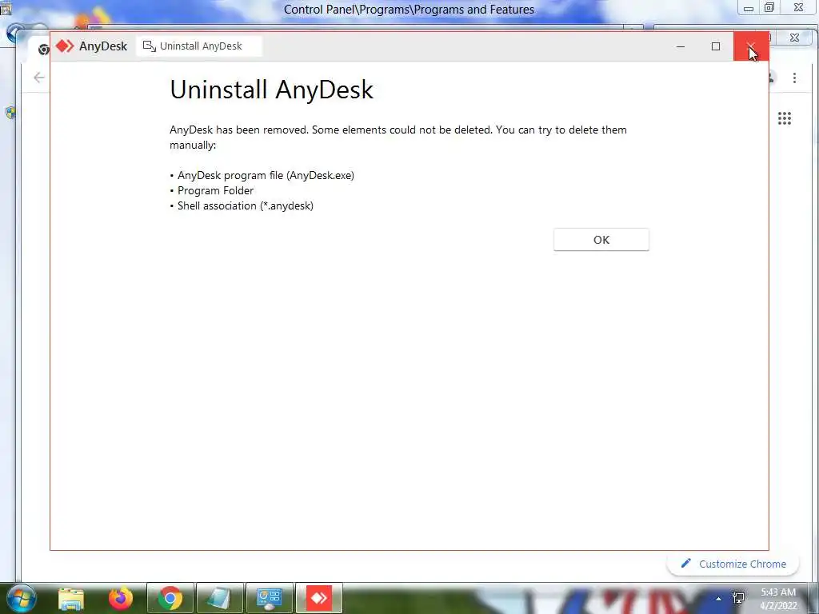Click OK in the Uninstall AnyDesk dialog
This screenshot has height=614, width=819.
601,240
